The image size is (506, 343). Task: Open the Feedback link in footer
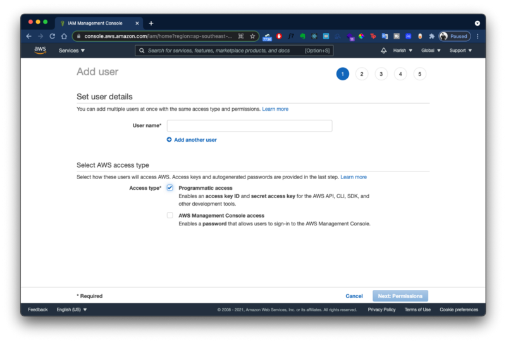(38, 309)
